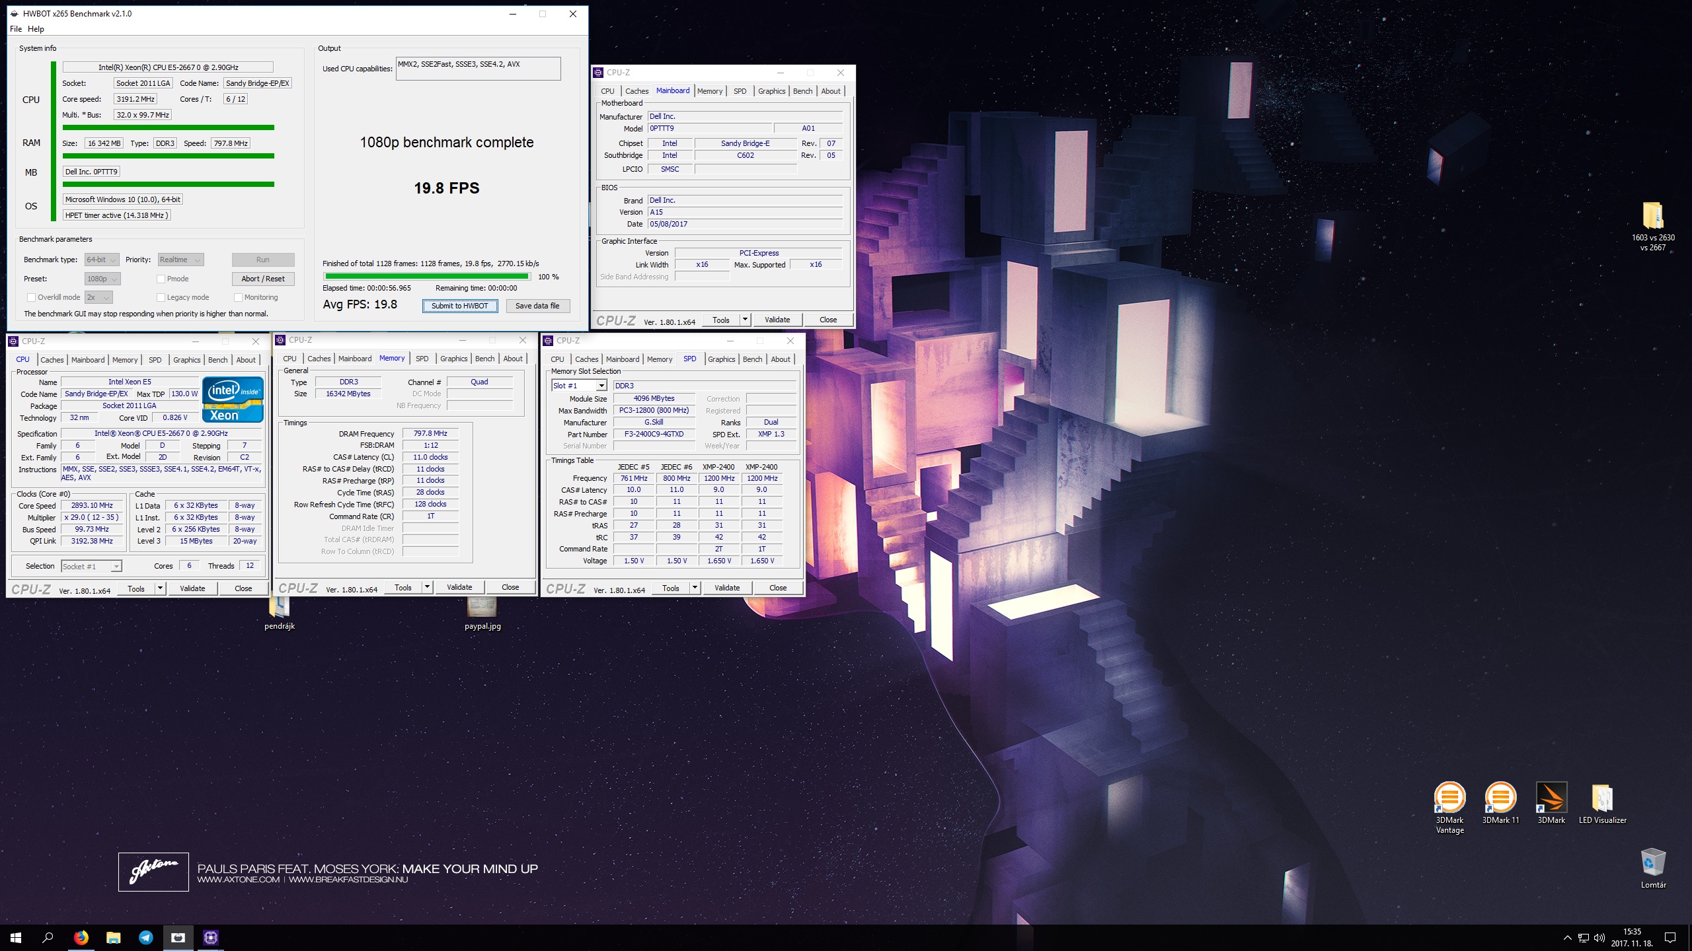This screenshot has width=1692, height=951.
Task: Click the CPU-Z SPD window title icon
Action: pos(548,341)
